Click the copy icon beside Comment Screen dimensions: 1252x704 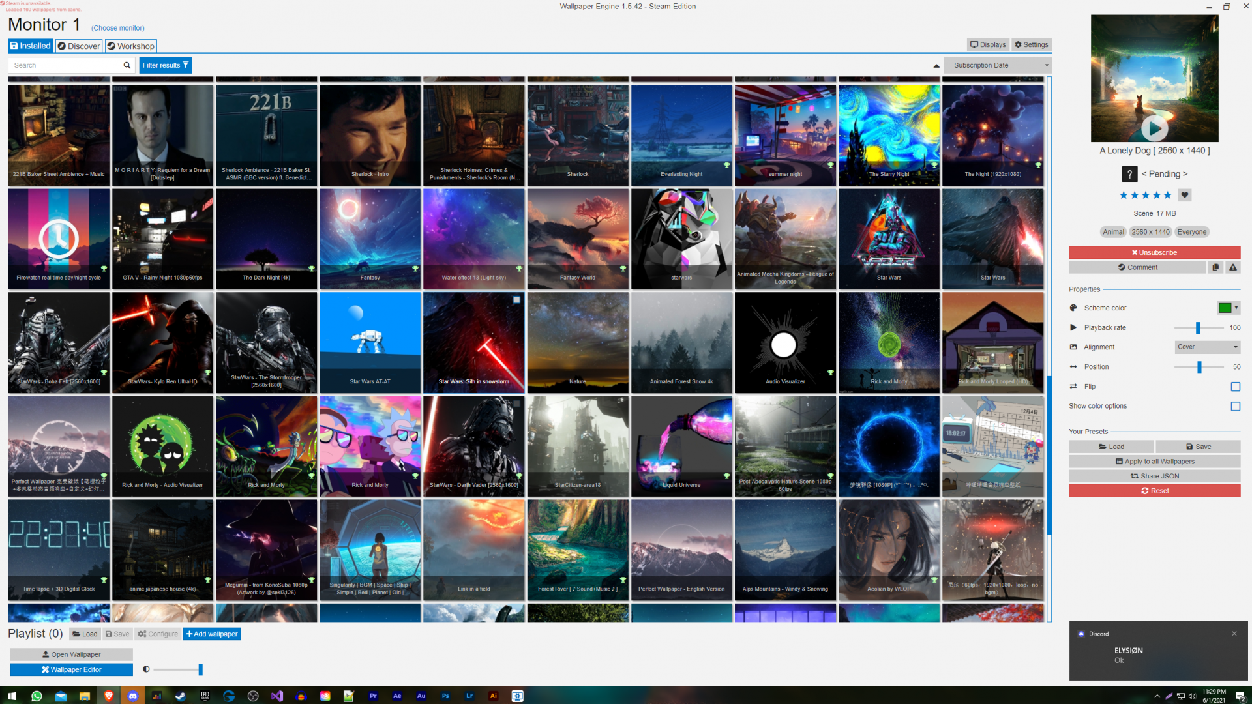pyautogui.click(x=1215, y=267)
